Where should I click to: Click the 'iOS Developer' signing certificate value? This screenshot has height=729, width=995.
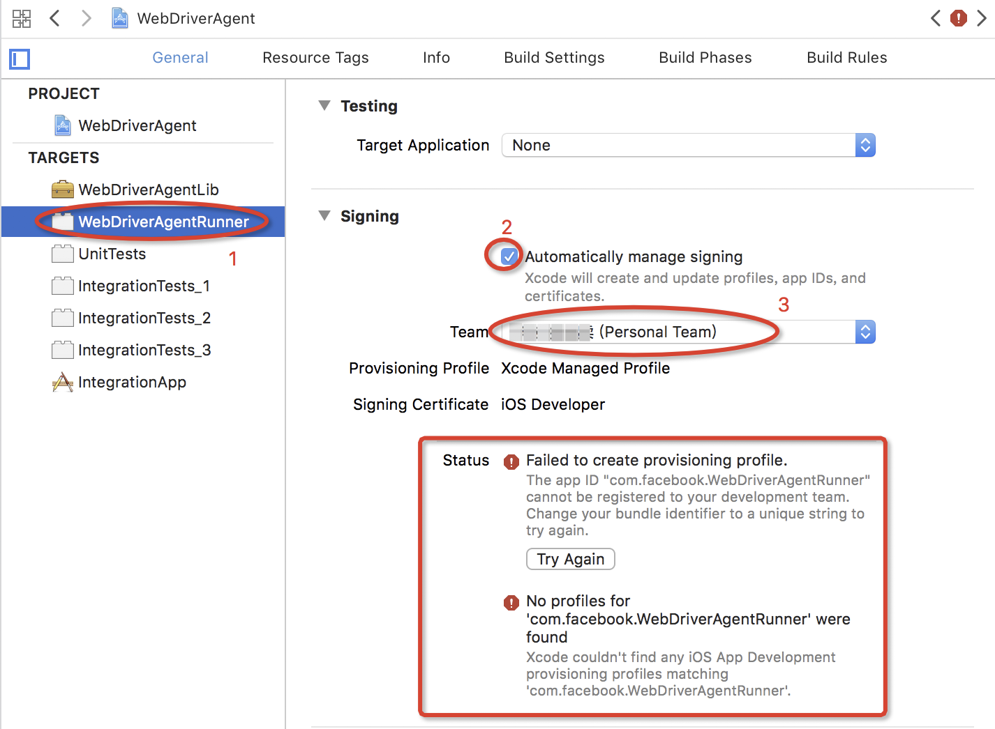point(553,404)
